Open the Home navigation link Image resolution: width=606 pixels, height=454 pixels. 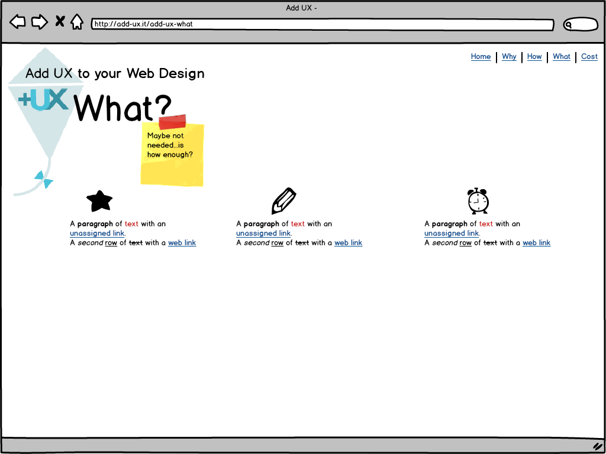(481, 57)
